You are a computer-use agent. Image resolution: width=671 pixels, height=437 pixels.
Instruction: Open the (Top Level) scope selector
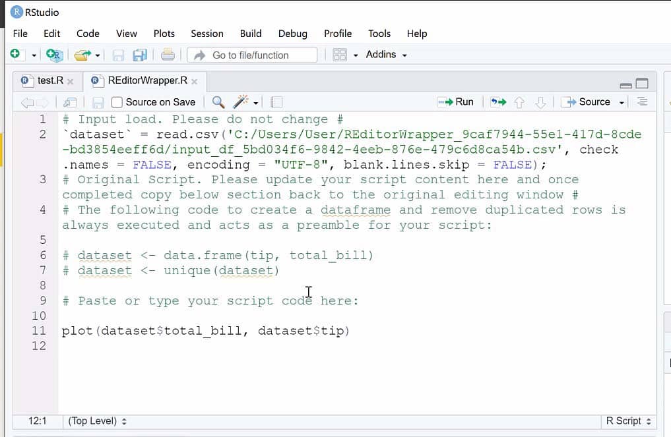click(98, 421)
